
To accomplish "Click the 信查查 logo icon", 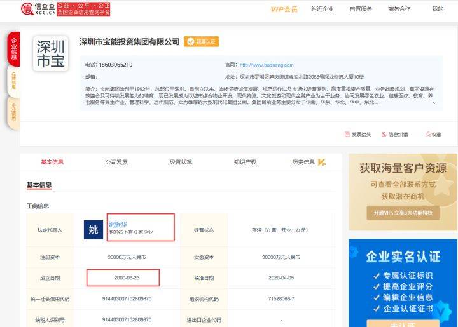I will click(27, 9).
